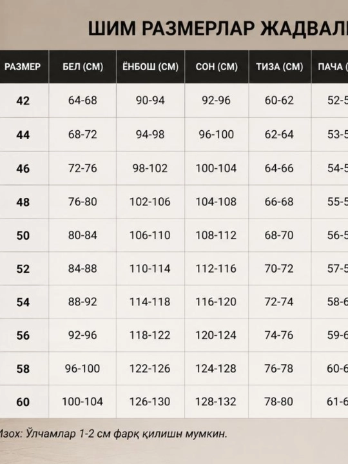Click the ЁНБОШ (СМ) header cell

[x=150, y=66]
